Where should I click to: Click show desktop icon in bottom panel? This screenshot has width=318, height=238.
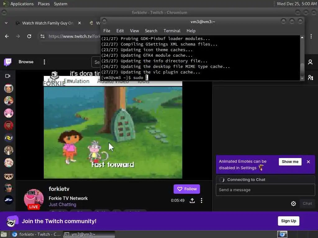4,234
